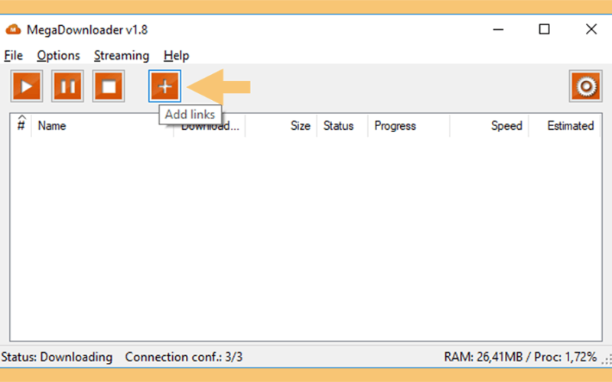Image resolution: width=612 pixels, height=382 pixels.
Task: Open the Options menu
Action: pos(59,55)
